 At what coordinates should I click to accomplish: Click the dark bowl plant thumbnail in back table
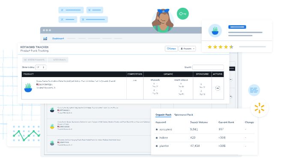52,110
